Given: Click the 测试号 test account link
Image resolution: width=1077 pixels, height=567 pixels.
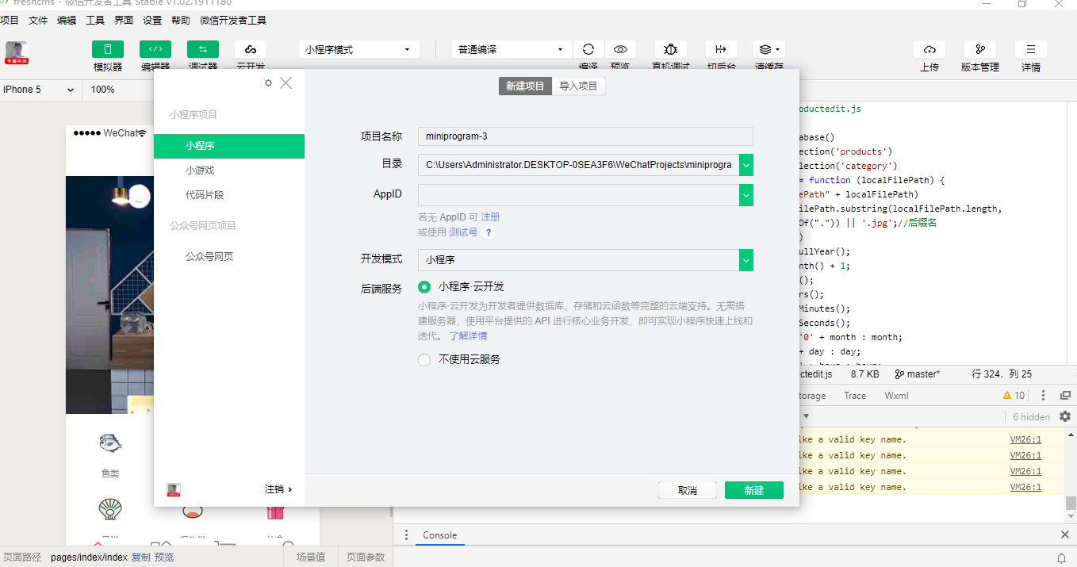Looking at the screenshot, I should pyautogui.click(x=463, y=232).
